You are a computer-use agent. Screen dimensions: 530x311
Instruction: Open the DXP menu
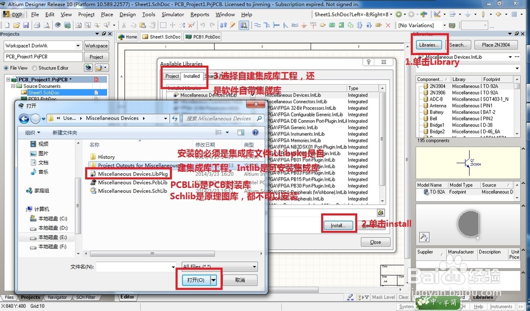[x=13, y=14]
